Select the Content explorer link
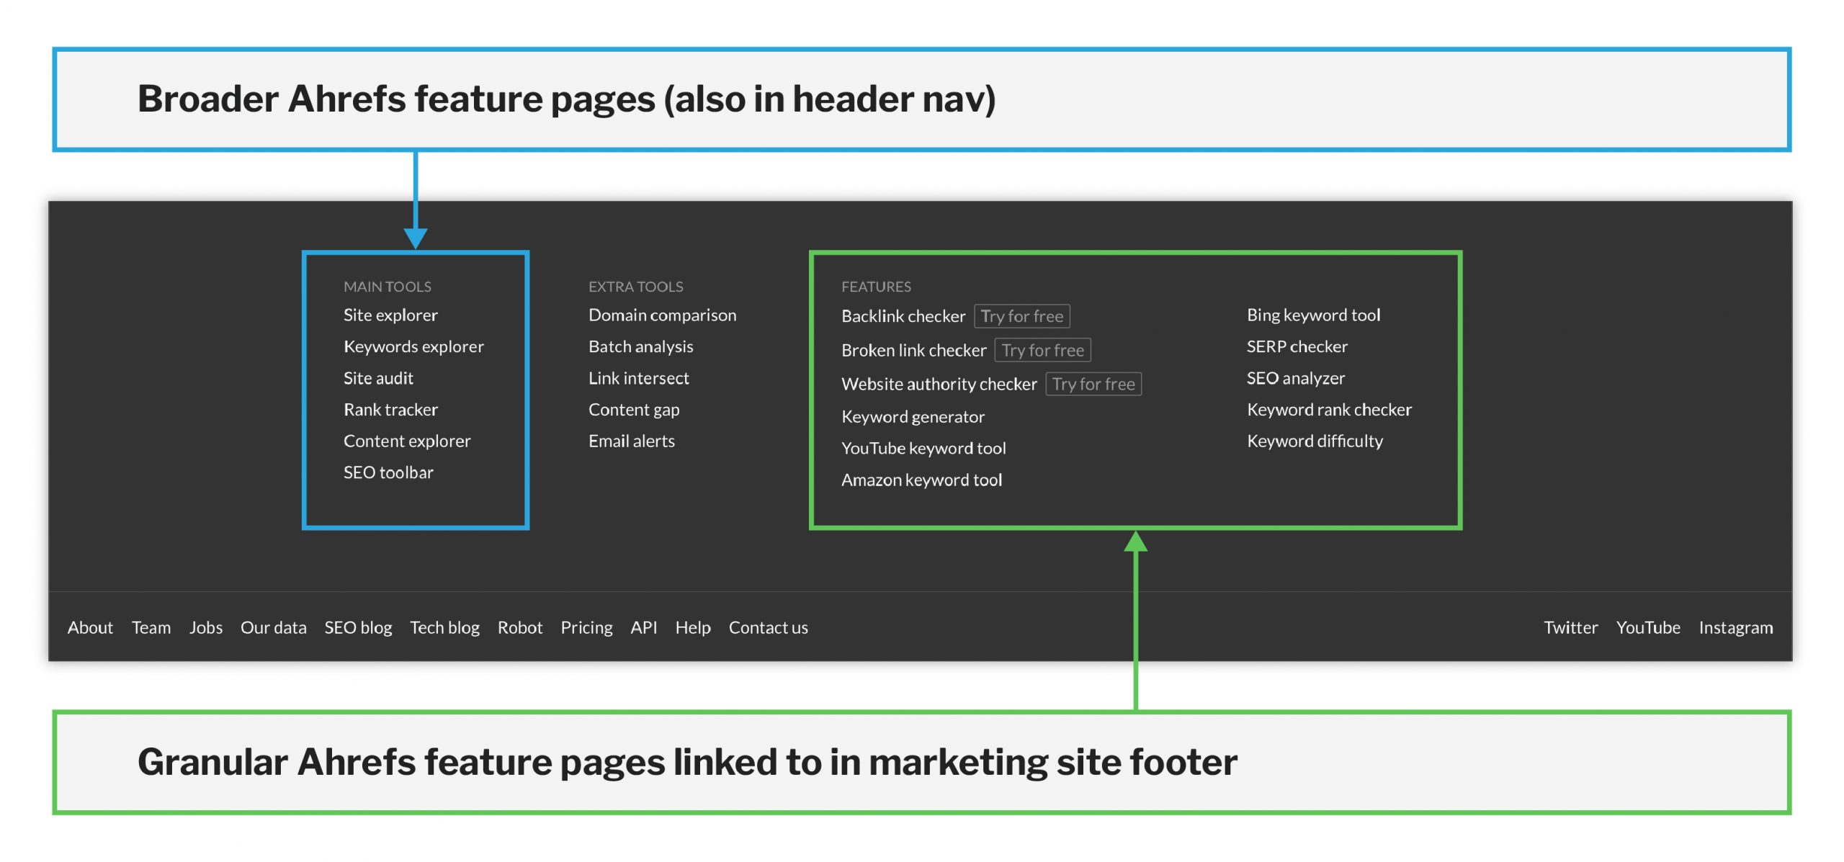Screen dimensions: 1844x862 (407, 441)
